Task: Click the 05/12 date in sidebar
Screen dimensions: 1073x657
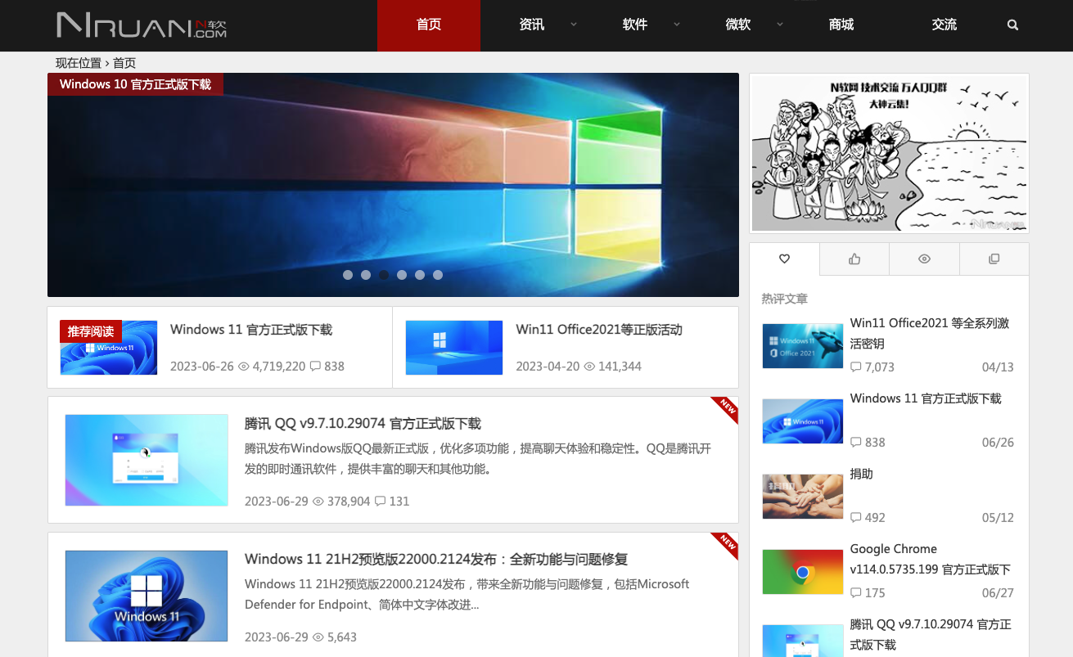Action: tap(998, 518)
